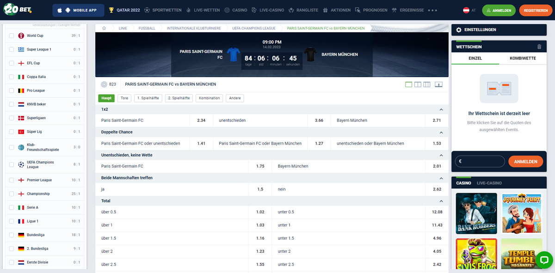Click the green Anmelden button in header
Viewport: 555px width, 273px height.
499,10
